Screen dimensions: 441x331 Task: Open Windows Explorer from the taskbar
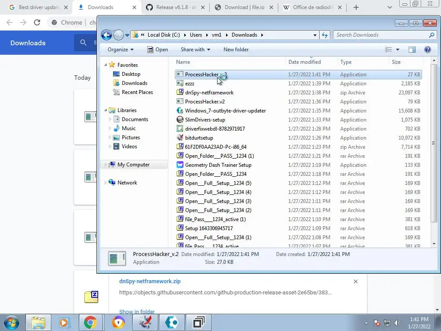(x=38, y=322)
